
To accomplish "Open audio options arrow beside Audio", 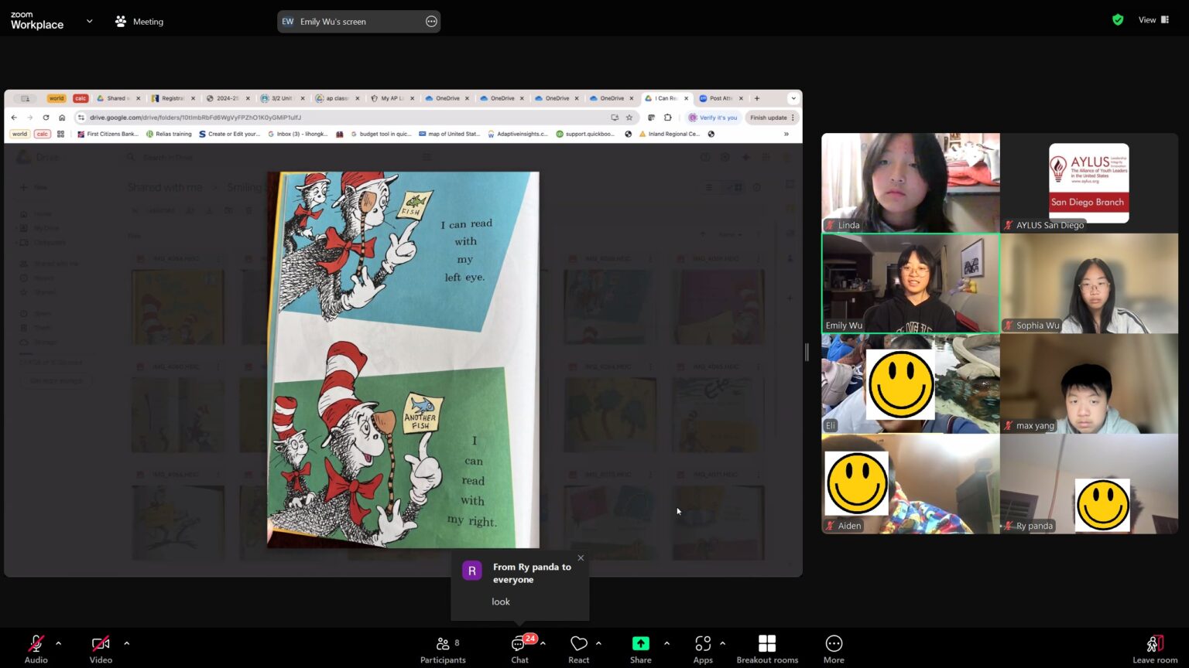I will coord(58,643).
